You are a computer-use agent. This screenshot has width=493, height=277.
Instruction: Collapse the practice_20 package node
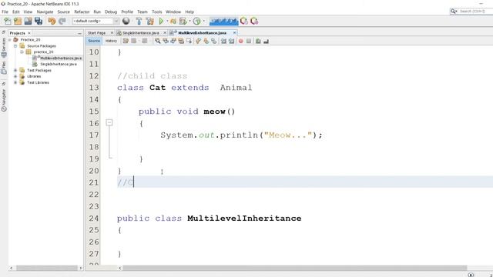point(22,52)
